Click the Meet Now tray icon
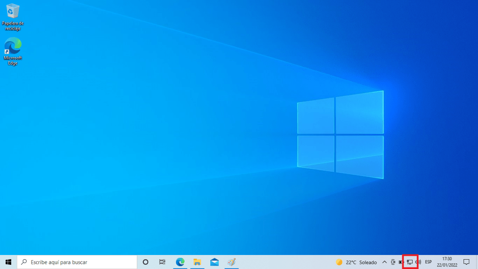The height and width of the screenshot is (269, 478). pyautogui.click(x=393, y=262)
